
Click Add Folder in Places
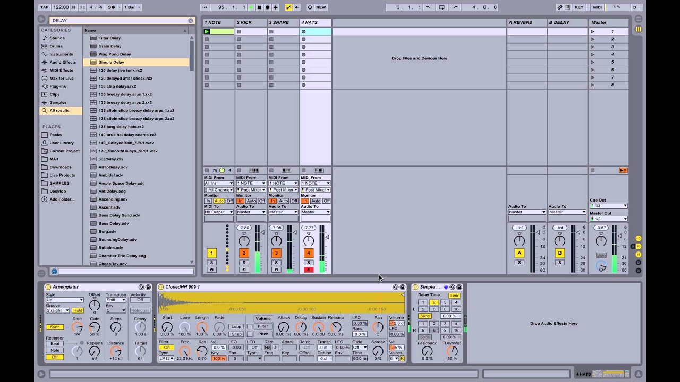[62, 199]
